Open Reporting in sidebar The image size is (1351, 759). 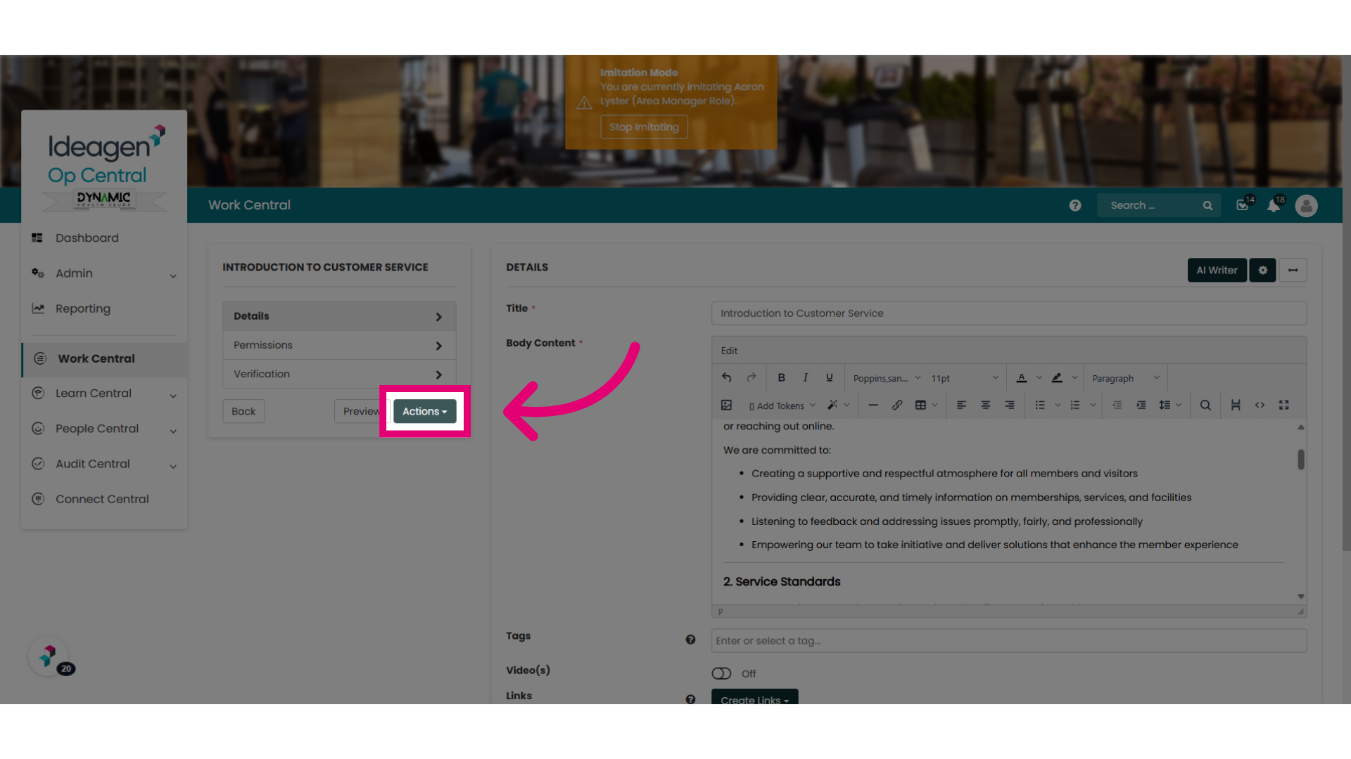[104, 309]
